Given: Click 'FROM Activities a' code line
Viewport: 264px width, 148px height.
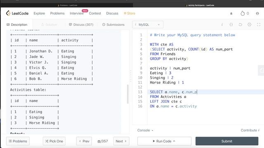Looking at the screenshot, I should [x=168, y=97].
